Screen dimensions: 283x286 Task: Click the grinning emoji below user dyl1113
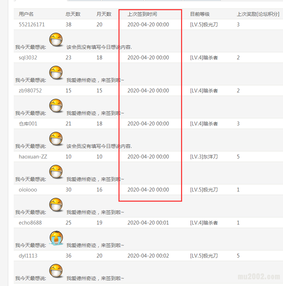click(x=56, y=271)
